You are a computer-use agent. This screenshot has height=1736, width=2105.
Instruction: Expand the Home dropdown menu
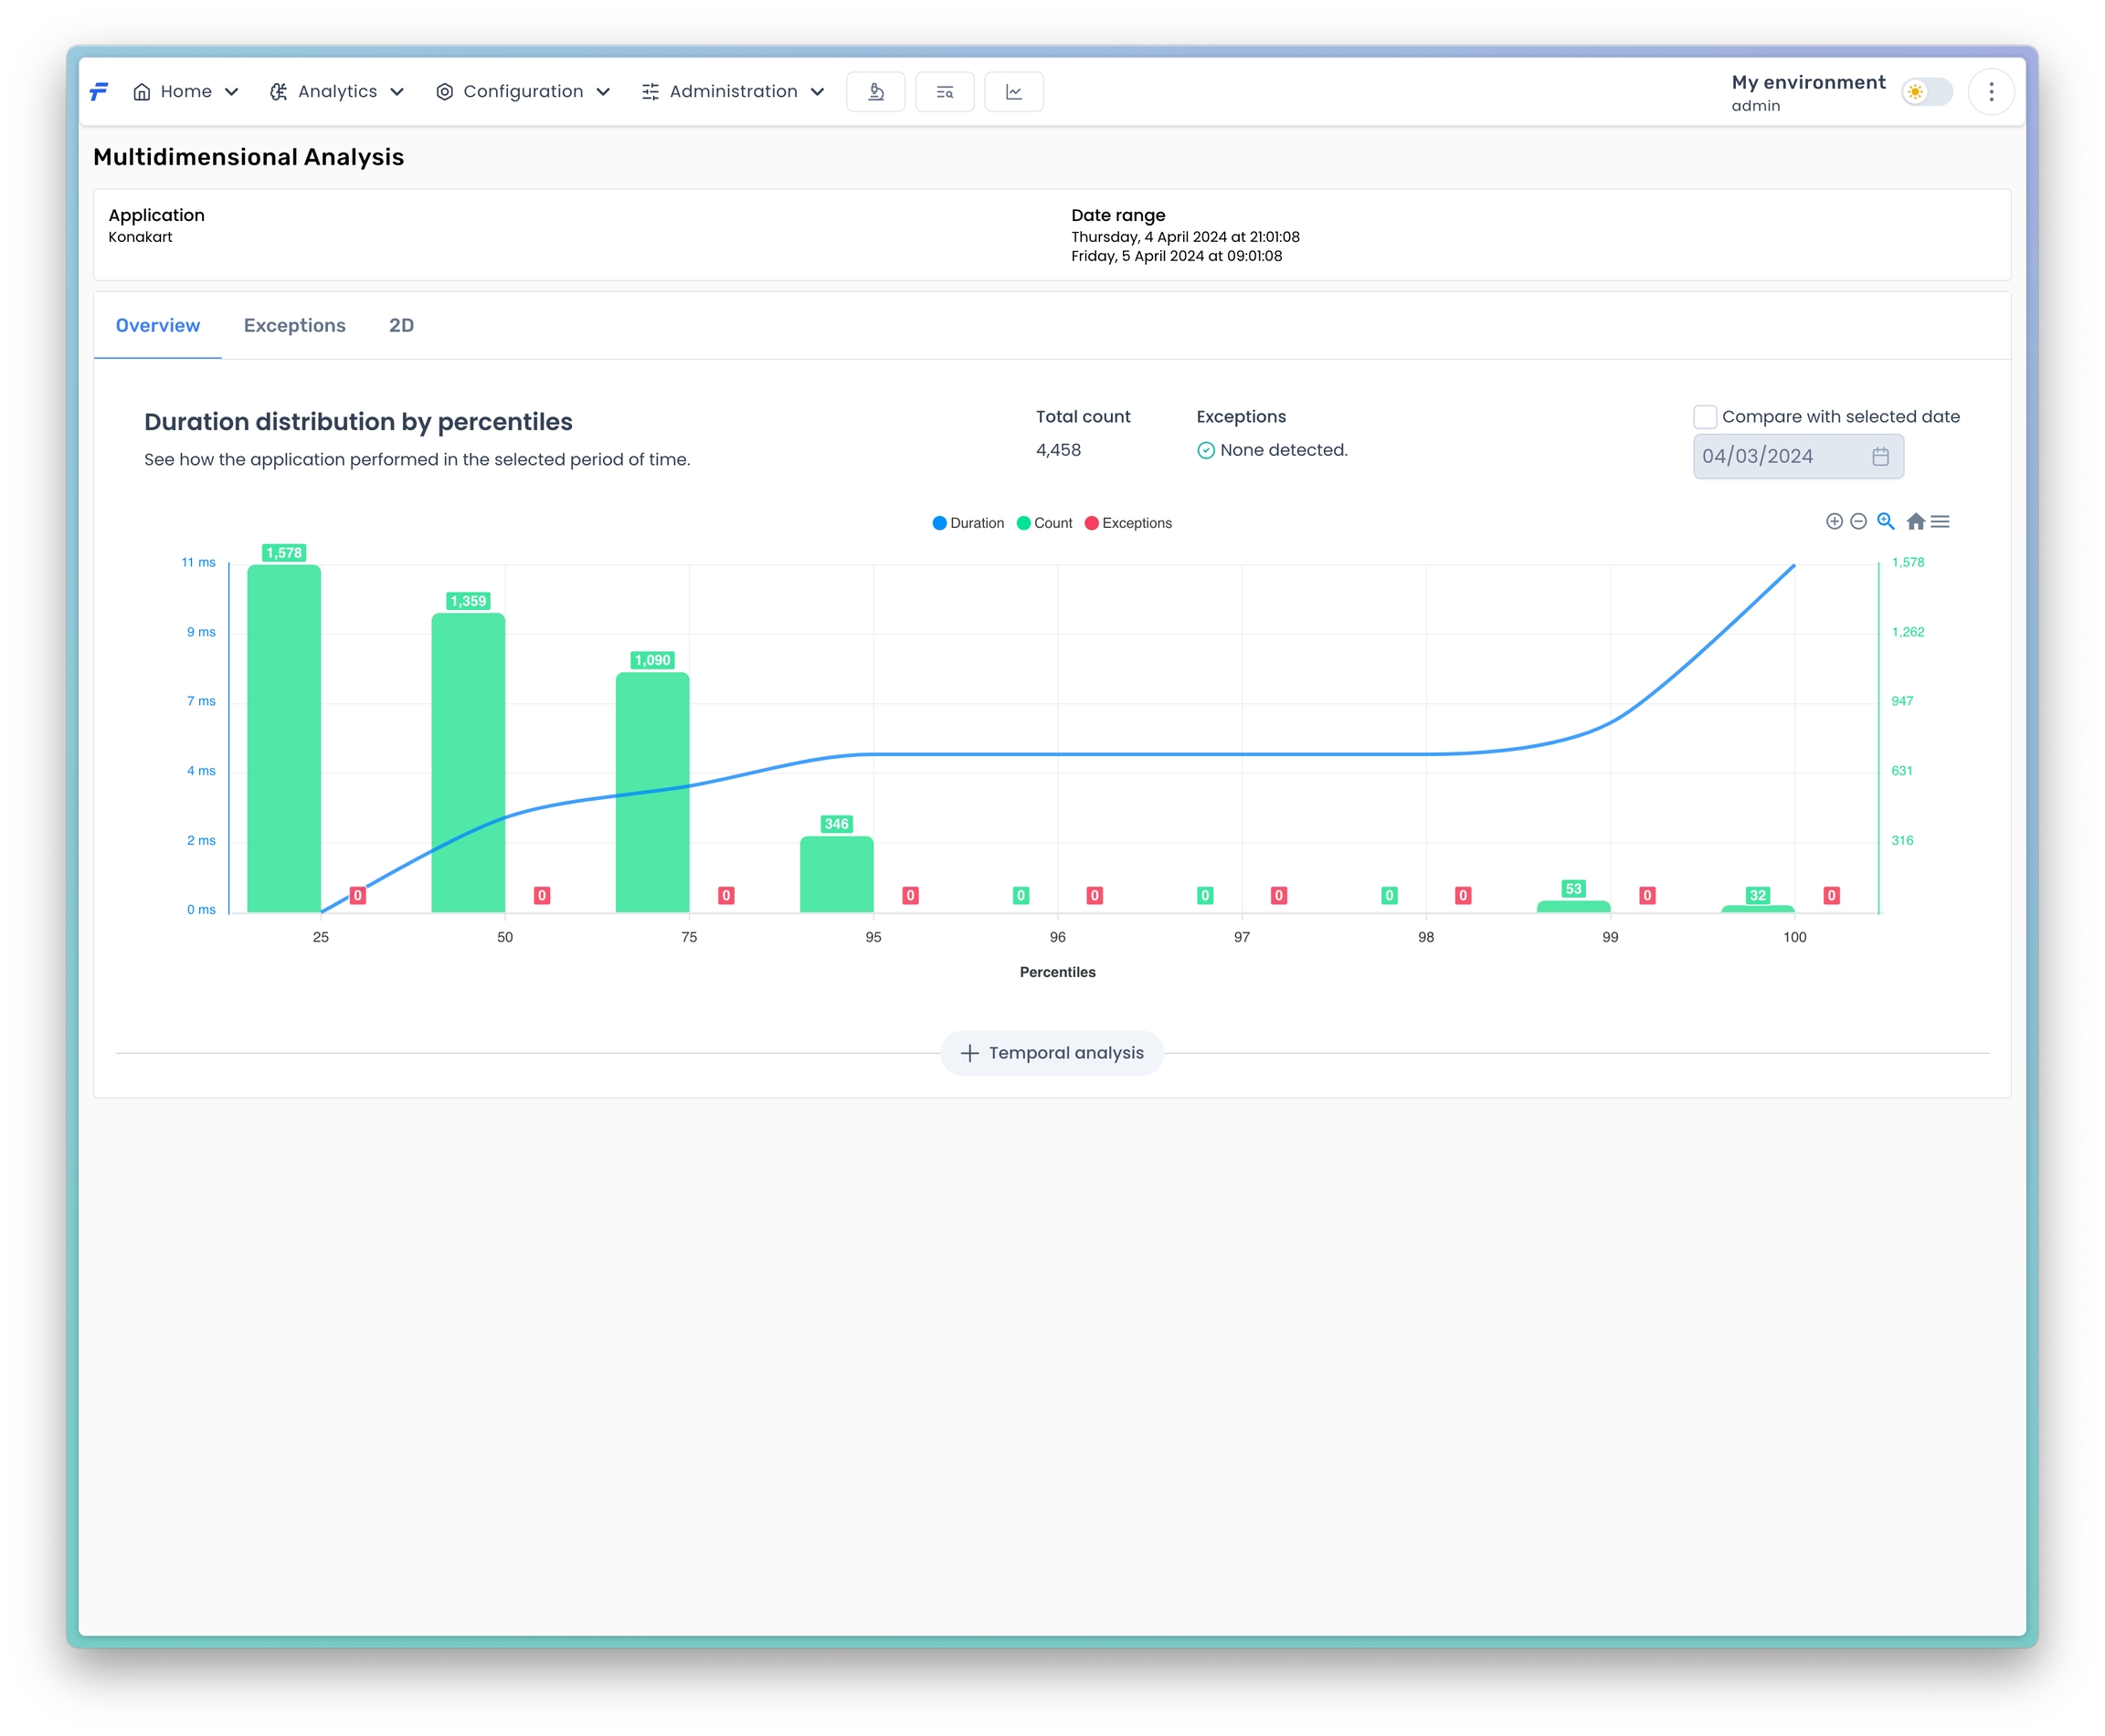coord(186,92)
